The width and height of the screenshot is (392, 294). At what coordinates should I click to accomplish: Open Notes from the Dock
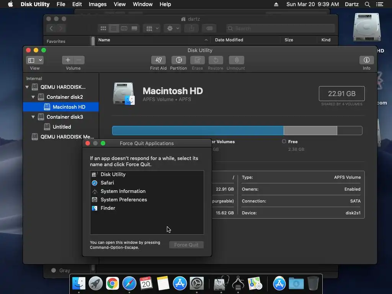163,284
